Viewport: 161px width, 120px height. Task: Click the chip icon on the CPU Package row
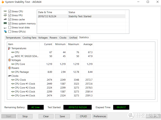[x=13, y=72]
